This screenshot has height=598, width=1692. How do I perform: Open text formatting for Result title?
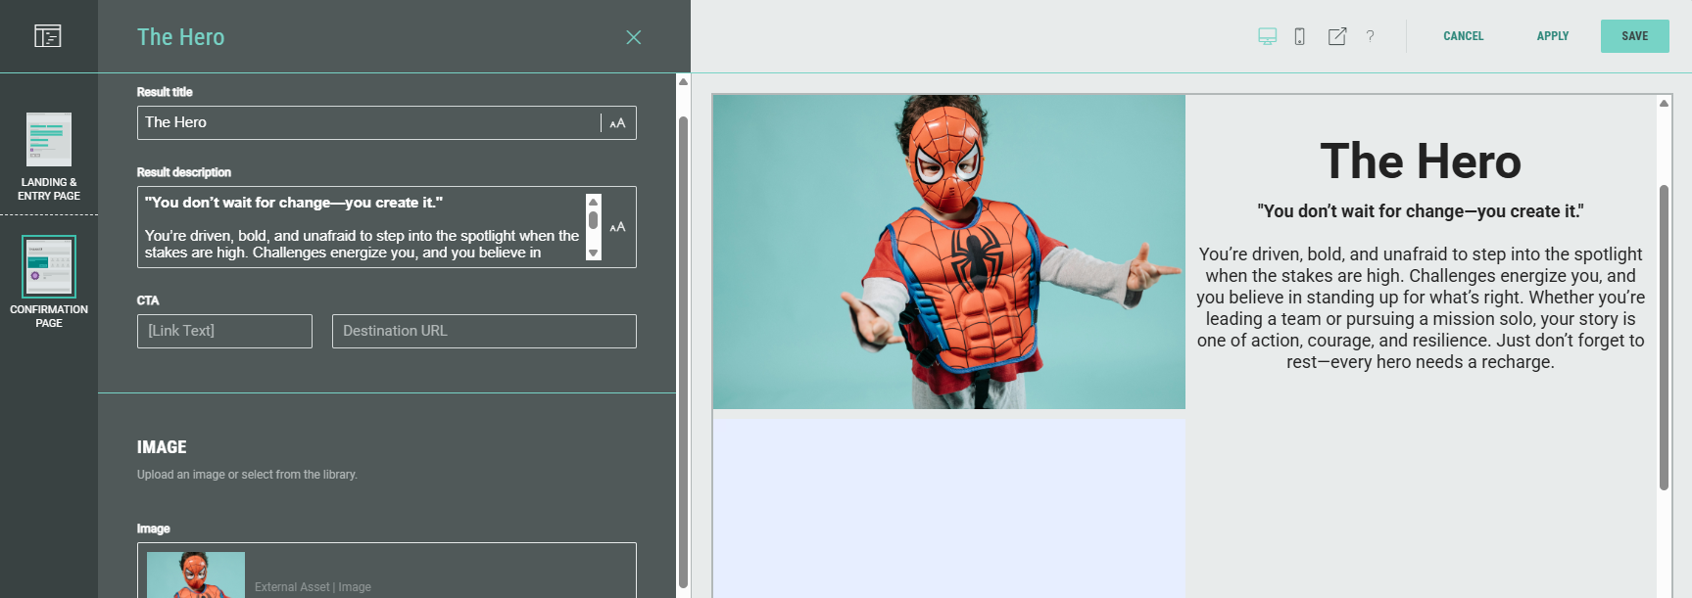(617, 123)
